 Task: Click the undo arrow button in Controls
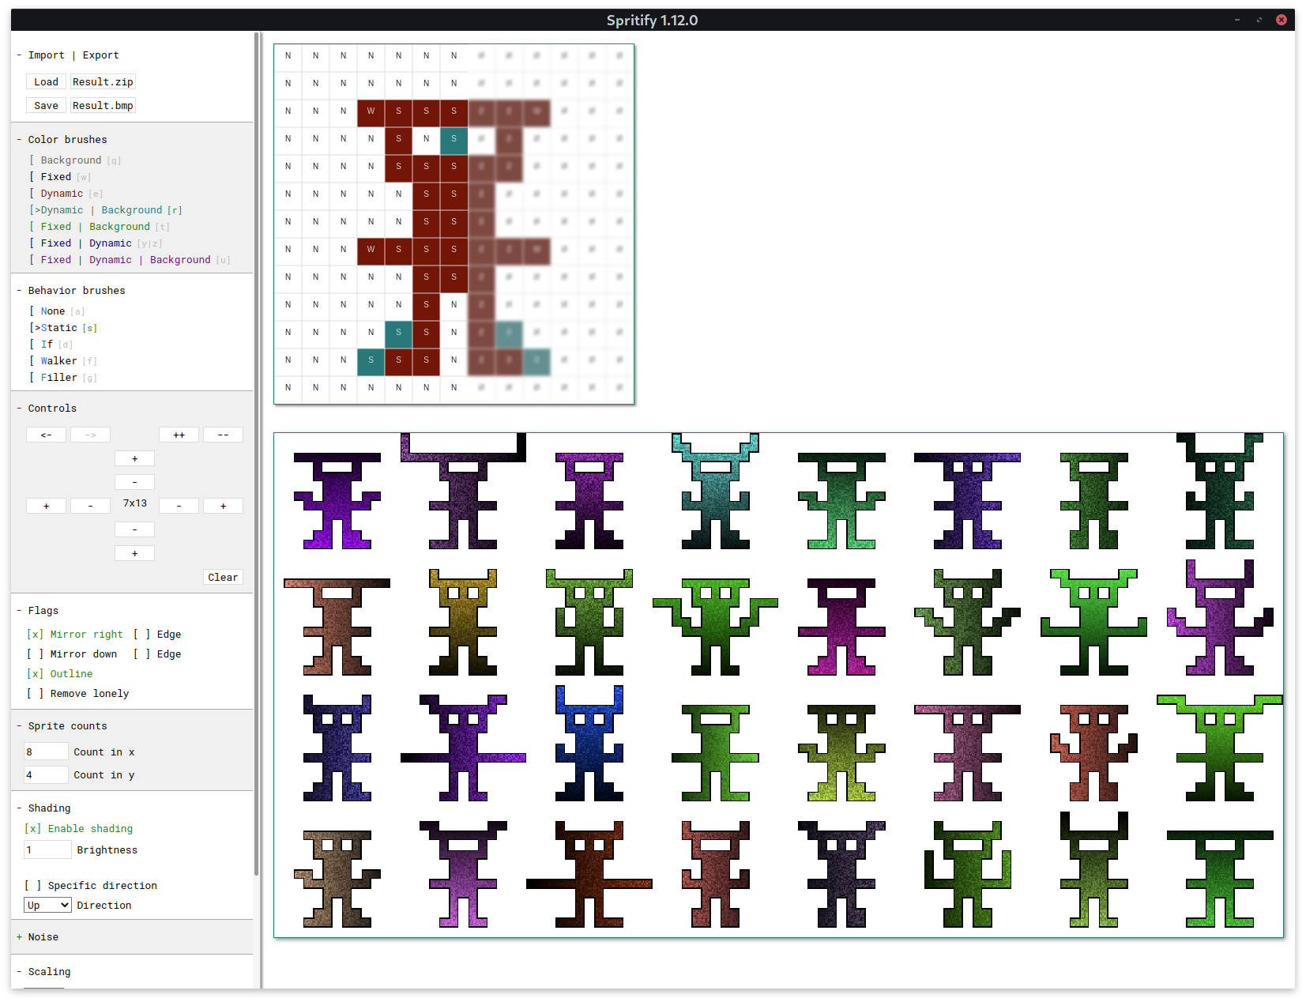pos(46,435)
